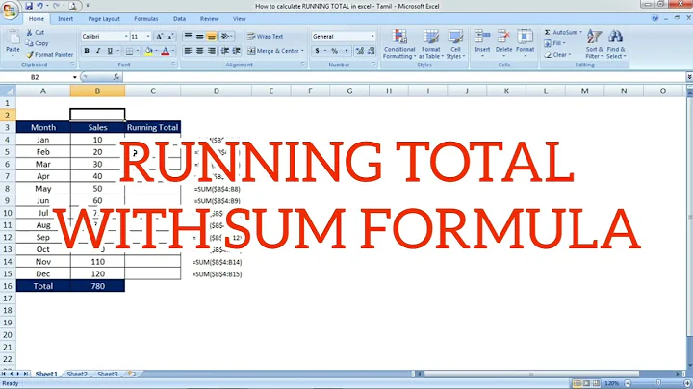Center text horizontally in the cell
The height and width of the screenshot is (389, 693).
tap(200, 51)
